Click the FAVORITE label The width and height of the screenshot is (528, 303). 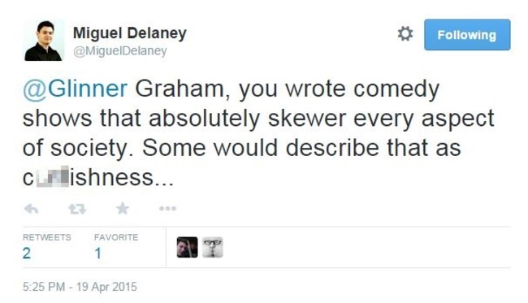(x=116, y=237)
